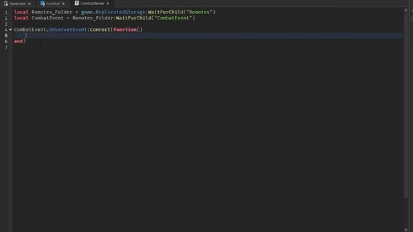Click the Combat local script icon
Viewport: 413px width, 232px height.
tap(43, 3)
